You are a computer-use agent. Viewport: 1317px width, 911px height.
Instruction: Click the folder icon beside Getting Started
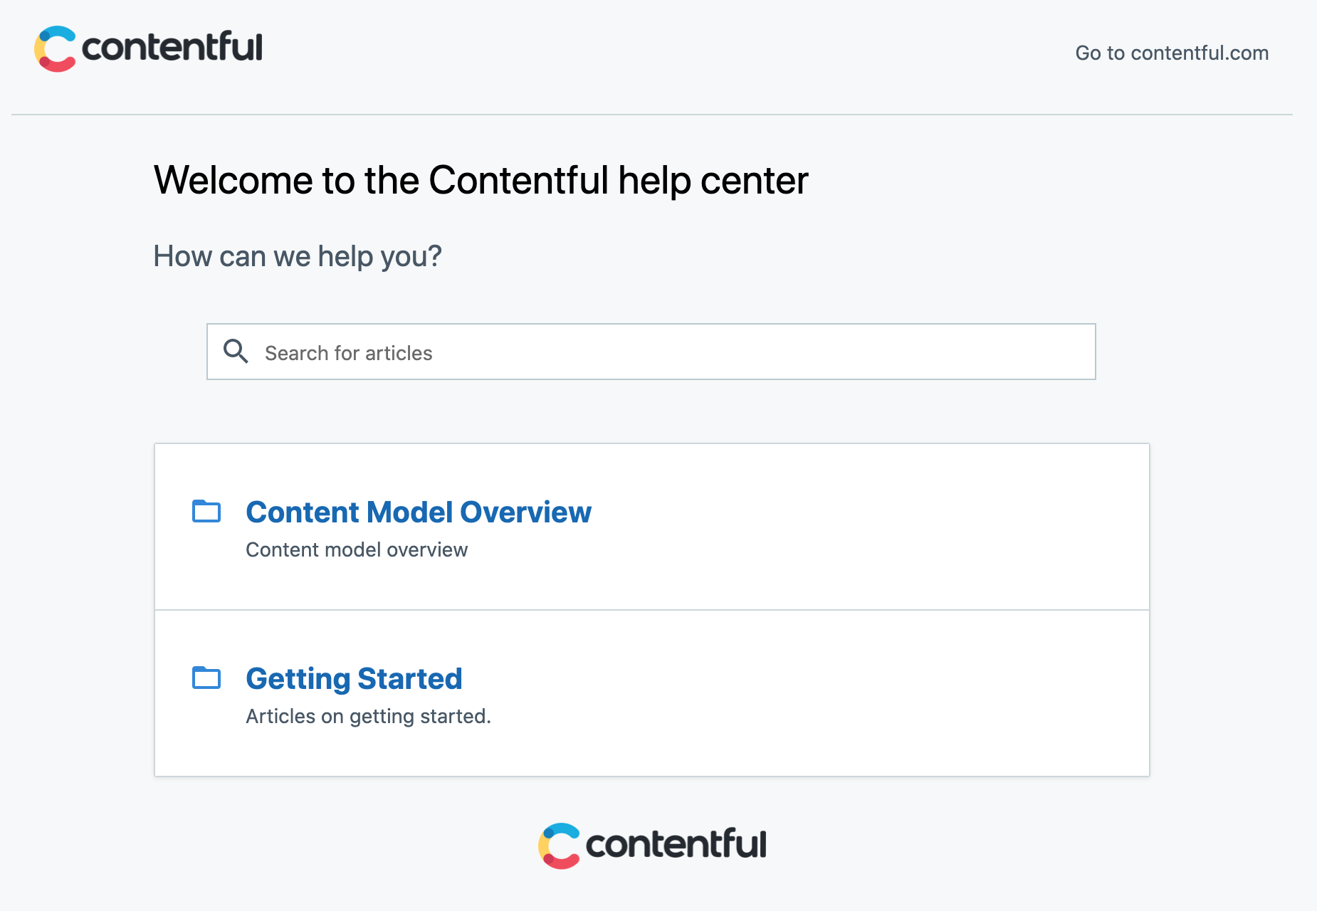[206, 677]
